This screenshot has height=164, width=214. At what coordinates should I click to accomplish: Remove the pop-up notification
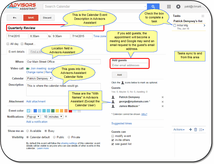[x=66, y=117]
